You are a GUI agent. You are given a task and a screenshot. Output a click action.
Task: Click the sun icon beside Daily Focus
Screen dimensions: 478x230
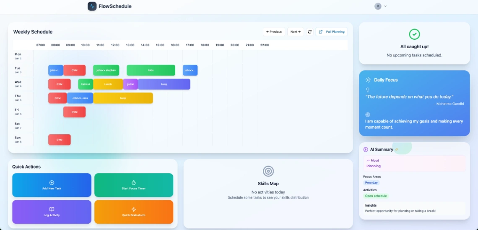tap(368, 80)
